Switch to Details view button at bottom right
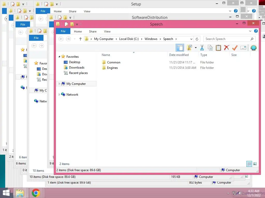The image size is (265, 198). (249, 164)
